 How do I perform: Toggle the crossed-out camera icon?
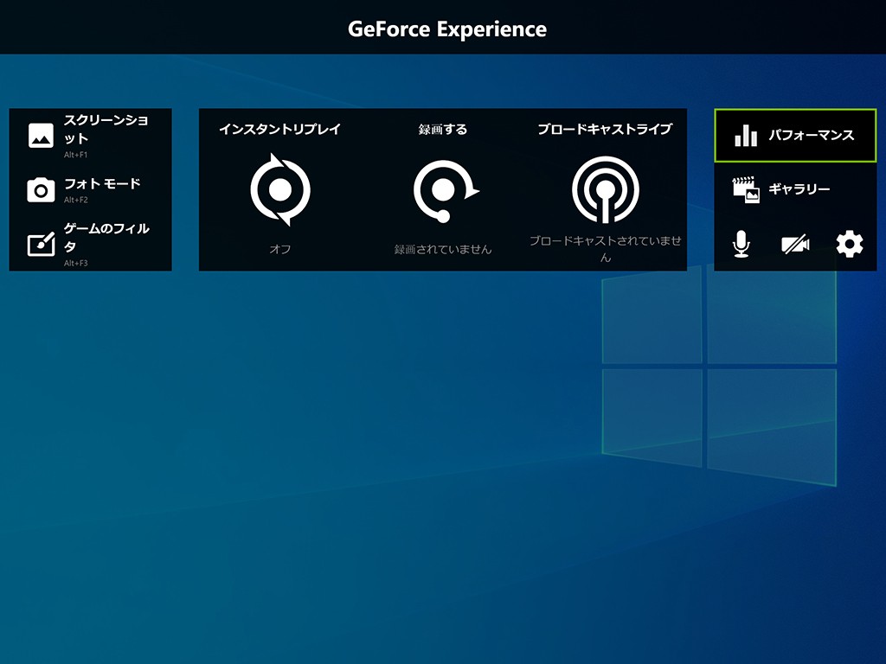(794, 245)
